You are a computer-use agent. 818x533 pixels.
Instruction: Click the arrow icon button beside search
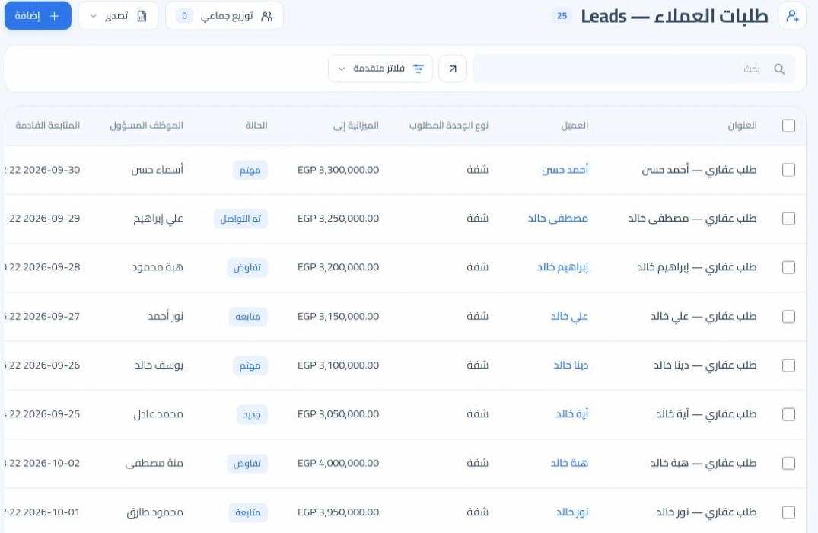[x=453, y=69]
